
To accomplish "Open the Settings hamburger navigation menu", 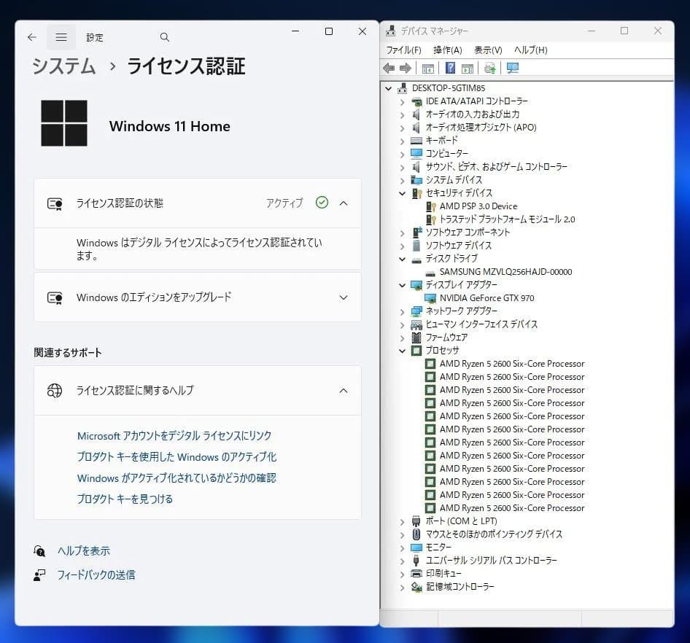I will point(61,37).
